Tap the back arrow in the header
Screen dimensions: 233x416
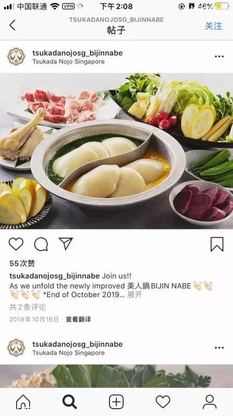12,25
